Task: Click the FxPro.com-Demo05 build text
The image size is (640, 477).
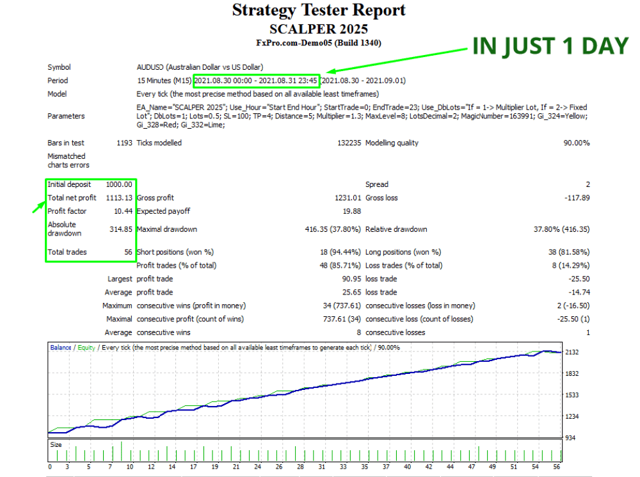Action: pos(318,43)
